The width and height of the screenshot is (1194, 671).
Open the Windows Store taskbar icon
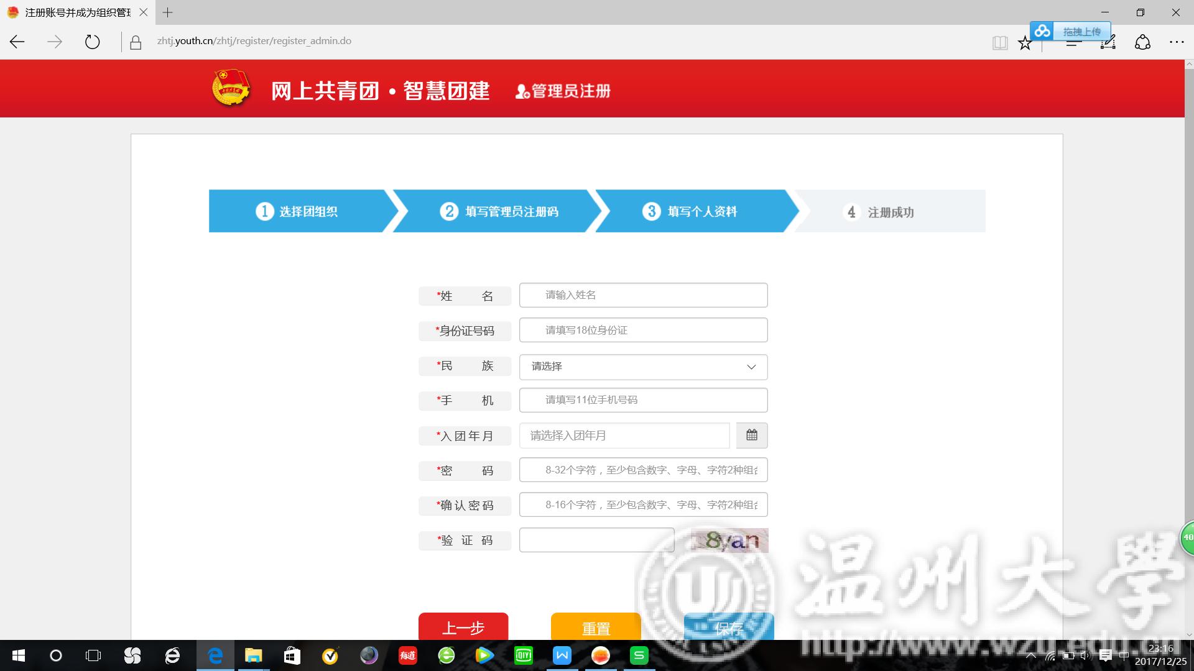[292, 655]
